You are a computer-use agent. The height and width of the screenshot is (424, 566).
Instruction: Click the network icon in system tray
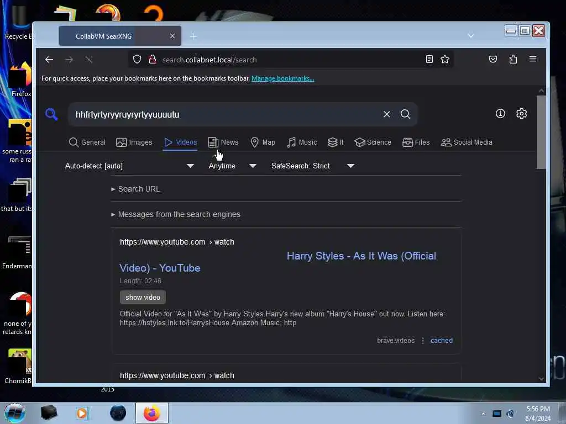pos(497,414)
